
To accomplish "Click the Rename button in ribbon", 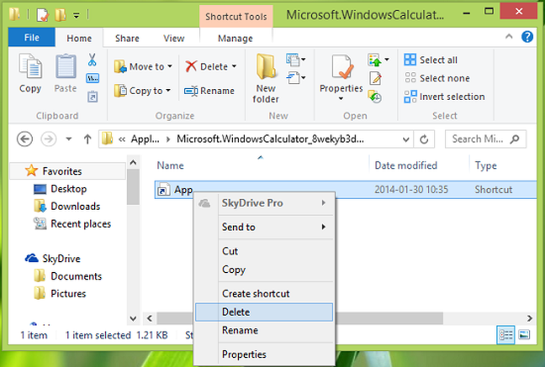I will pyautogui.click(x=209, y=91).
